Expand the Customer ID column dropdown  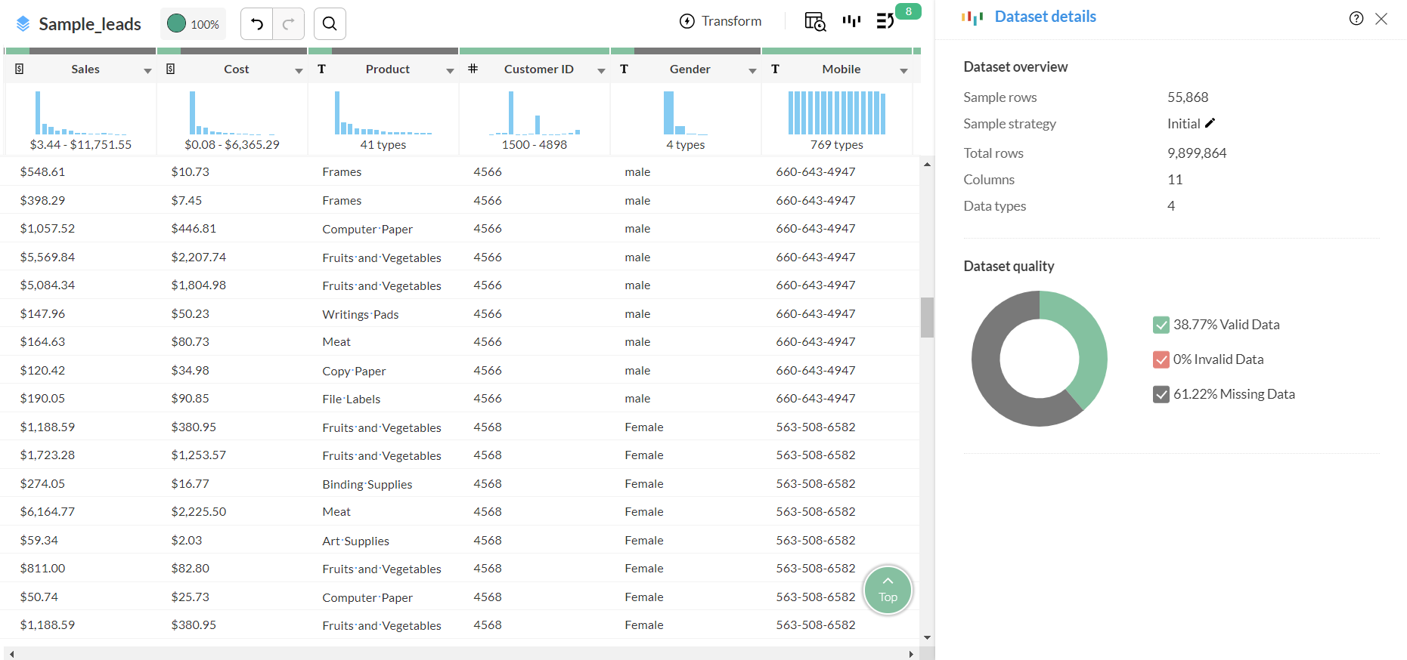click(601, 70)
